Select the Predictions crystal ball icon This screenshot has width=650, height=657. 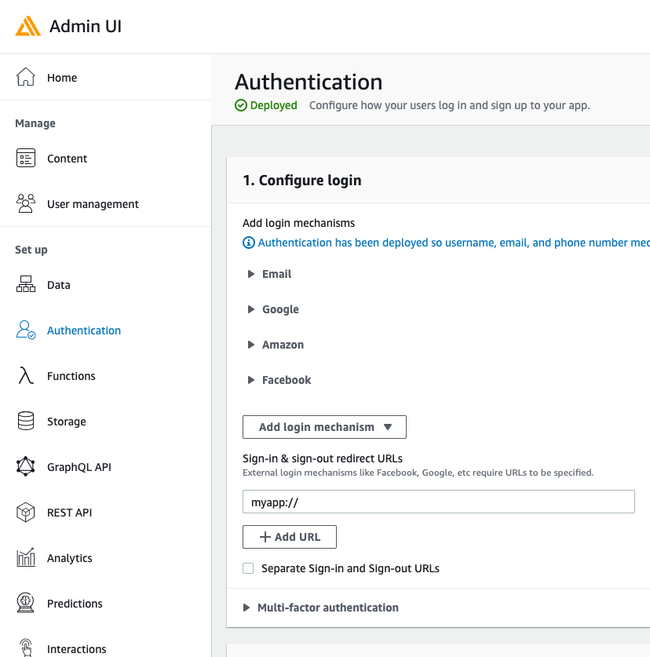(x=26, y=603)
